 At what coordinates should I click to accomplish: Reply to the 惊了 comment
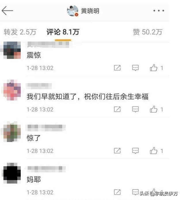[135, 151]
